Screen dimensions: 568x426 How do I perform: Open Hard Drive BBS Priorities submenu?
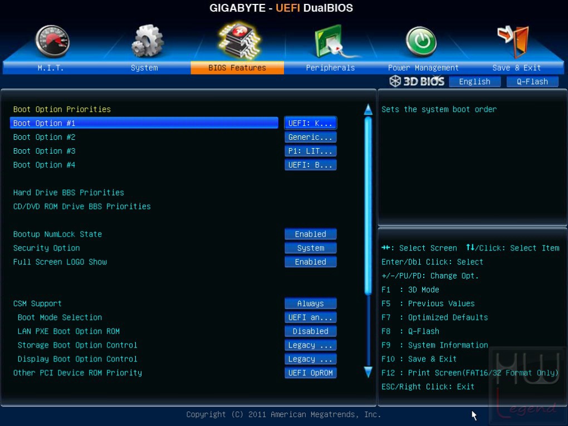[68, 192]
